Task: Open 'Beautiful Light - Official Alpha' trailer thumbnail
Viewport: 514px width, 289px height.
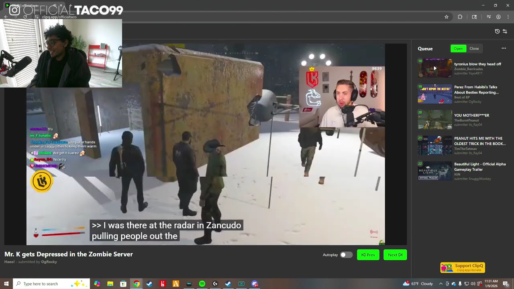Action: coord(435,171)
